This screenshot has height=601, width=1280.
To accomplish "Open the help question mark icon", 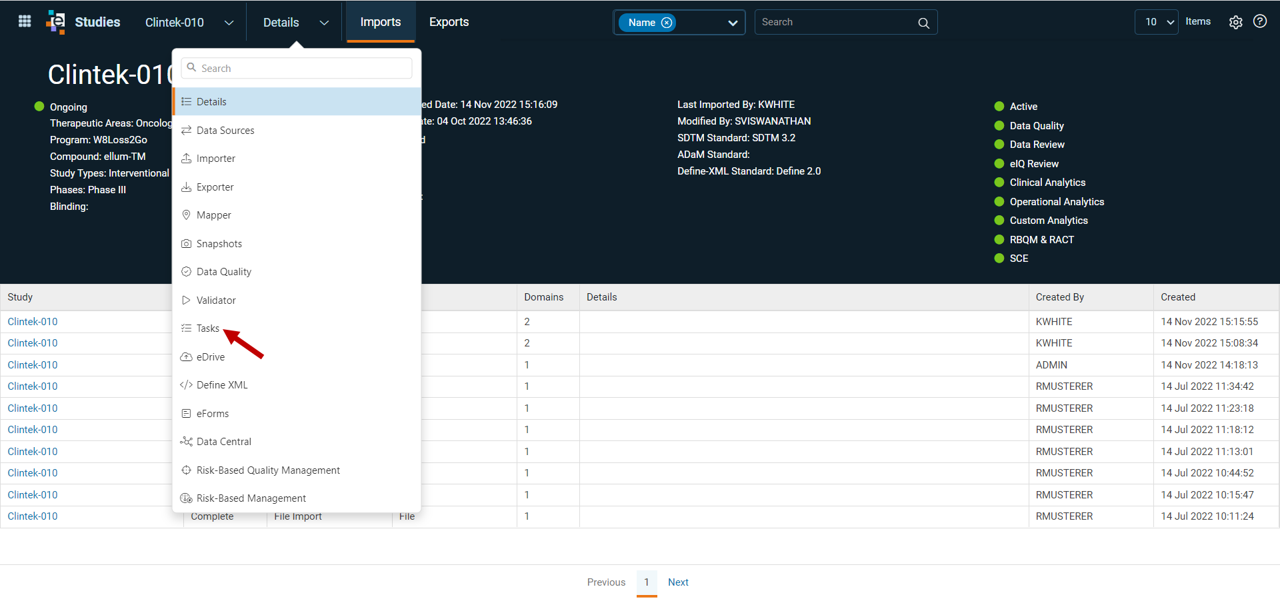I will click(x=1259, y=21).
